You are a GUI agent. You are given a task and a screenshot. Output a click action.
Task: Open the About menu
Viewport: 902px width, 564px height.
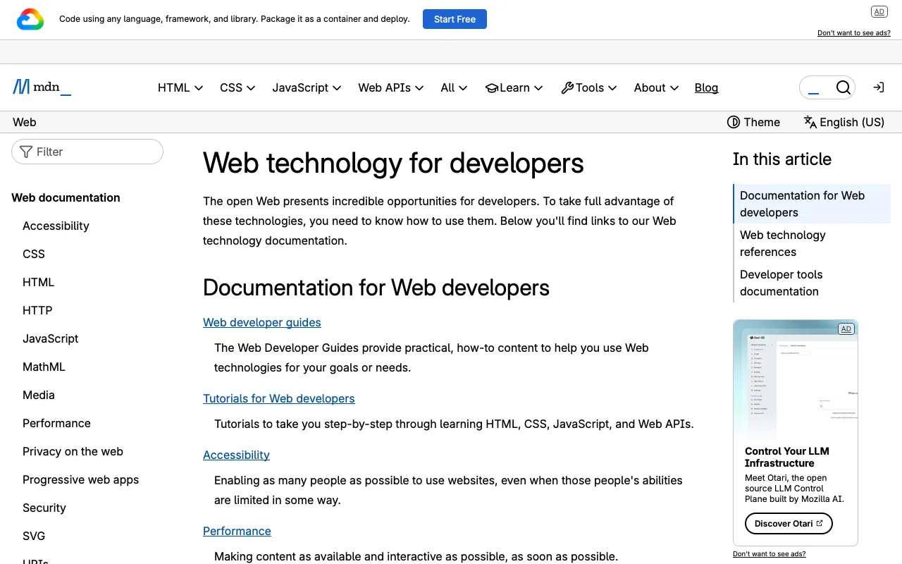(656, 87)
